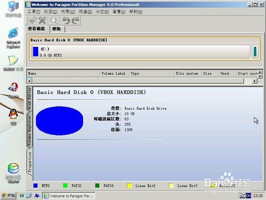266x200 pixels.
Task: Click the Redo arrow icon
Action: [76, 20]
